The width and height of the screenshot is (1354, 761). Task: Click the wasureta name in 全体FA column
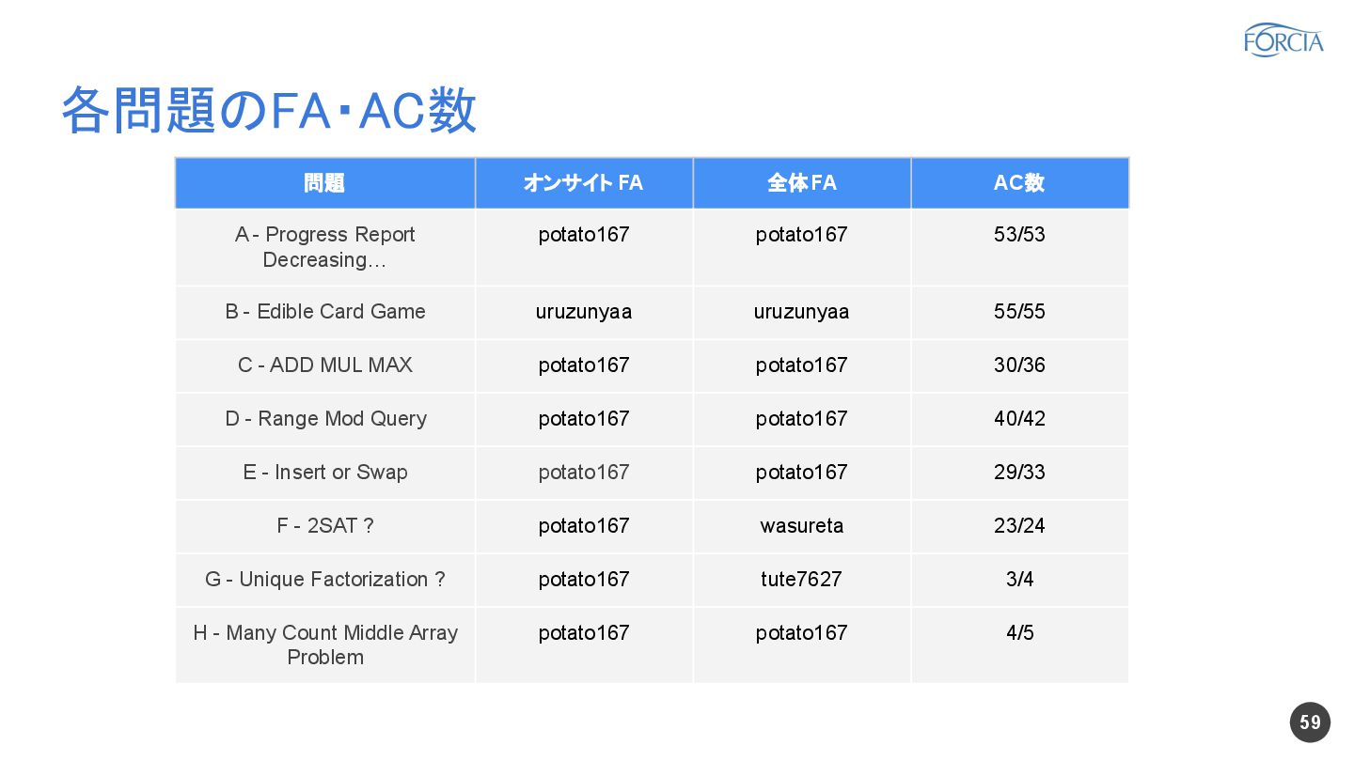[x=801, y=526]
